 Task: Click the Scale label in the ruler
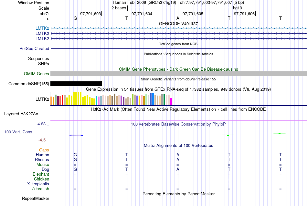point(44,8)
